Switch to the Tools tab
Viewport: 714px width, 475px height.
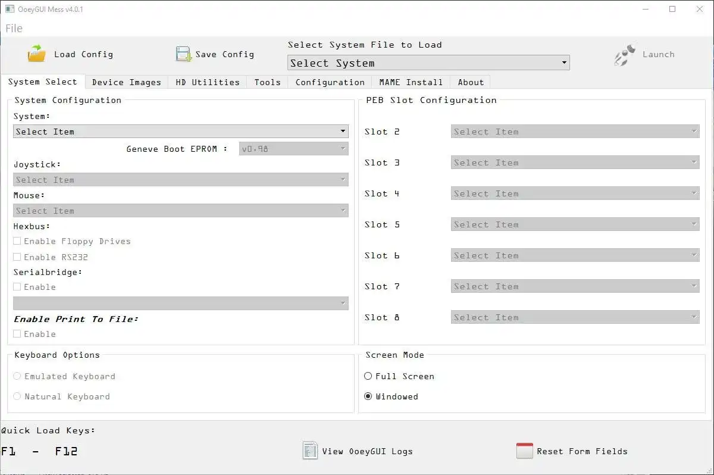point(268,82)
